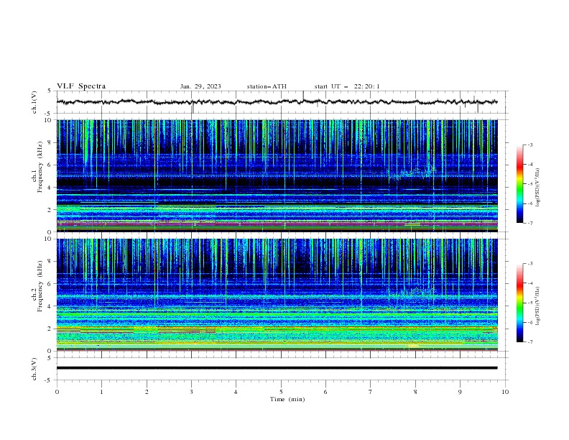Screen dimensions: 569x440
Task: Click the 'VLF Spectra' title text
Action: click(81, 86)
